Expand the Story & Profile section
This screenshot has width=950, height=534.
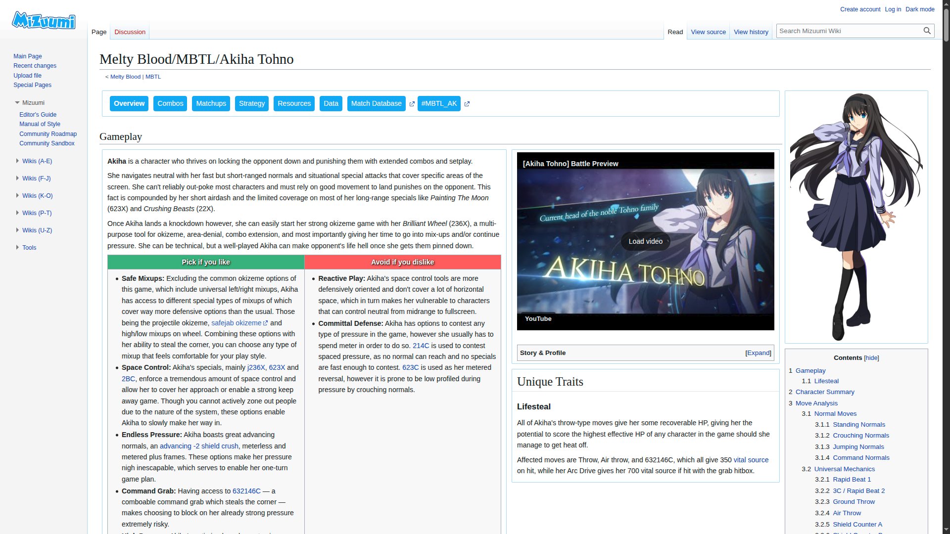click(x=758, y=353)
